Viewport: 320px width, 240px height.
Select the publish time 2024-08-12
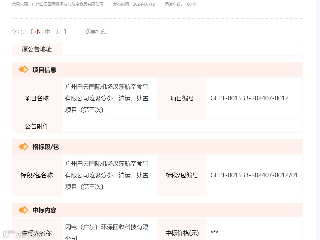pyautogui.click(x=144, y=4)
